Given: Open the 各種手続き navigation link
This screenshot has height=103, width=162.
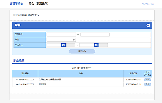Looking at the screenshot, I should tap(16, 3).
